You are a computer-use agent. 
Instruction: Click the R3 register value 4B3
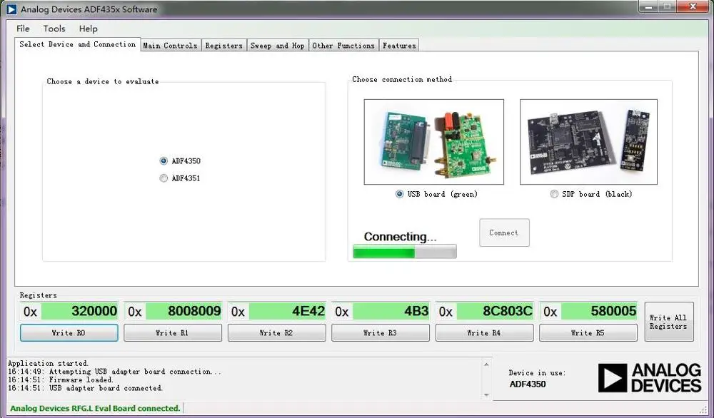pyautogui.click(x=391, y=311)
